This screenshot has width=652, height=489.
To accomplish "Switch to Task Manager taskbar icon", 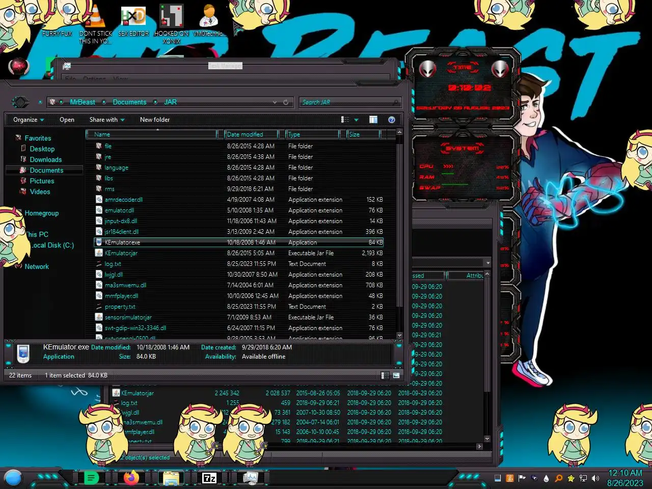I will 250,478.
